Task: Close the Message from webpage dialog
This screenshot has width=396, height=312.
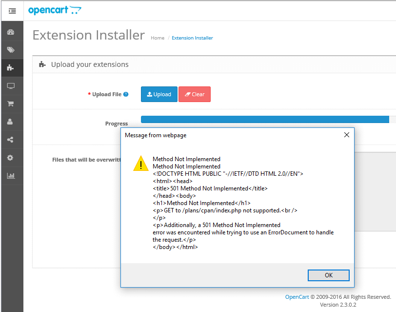Action: coord(347,135)
